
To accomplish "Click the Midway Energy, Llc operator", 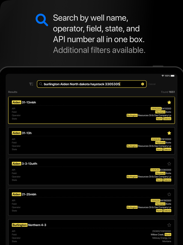I will [x=162, y=238].
